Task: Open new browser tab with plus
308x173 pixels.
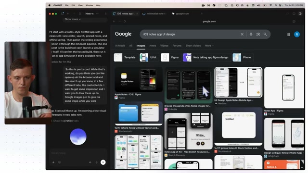Action: pyautogui.click(x=202, y=13)
